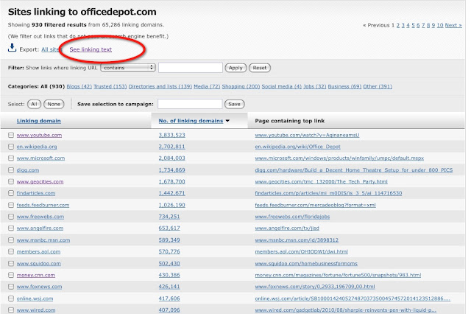Image resolution: width=471 pixels, height=314 pixels.
Task: Click the Apply filter button
Action: pos(235,68)
